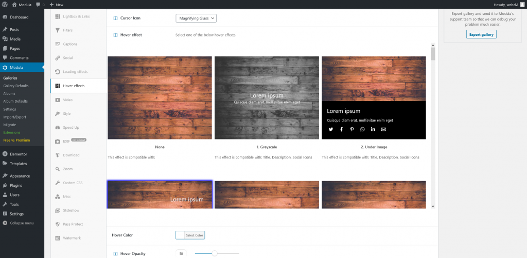The image size is (527, 258).
Task: Click the Twitter icon in Under Image preview
Action: click(x=331, y=129)
